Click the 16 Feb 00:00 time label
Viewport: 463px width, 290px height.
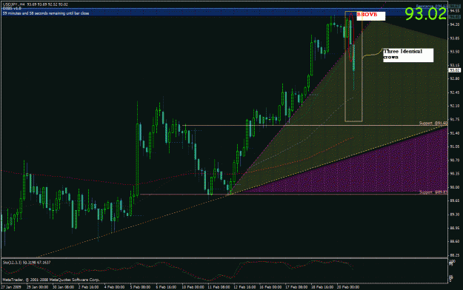click(x=270, y=287)
